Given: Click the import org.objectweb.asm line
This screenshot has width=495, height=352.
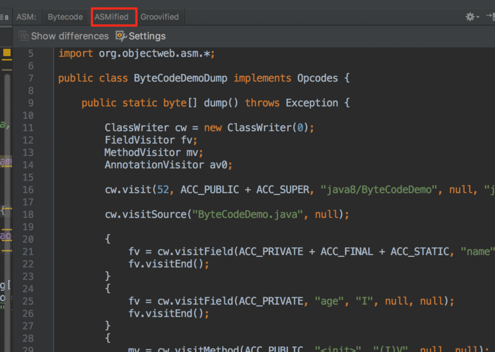Looking at the screenshot, I should coord(137,53).
